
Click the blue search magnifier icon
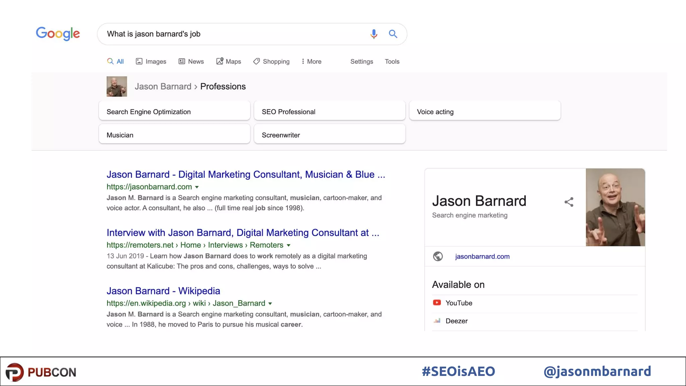coord(393,34)
